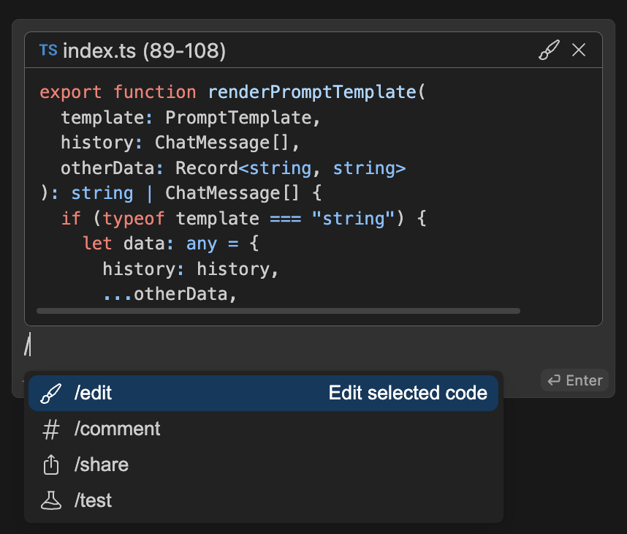Click the "Edit selected code" description text

click(x=408, y=394)
